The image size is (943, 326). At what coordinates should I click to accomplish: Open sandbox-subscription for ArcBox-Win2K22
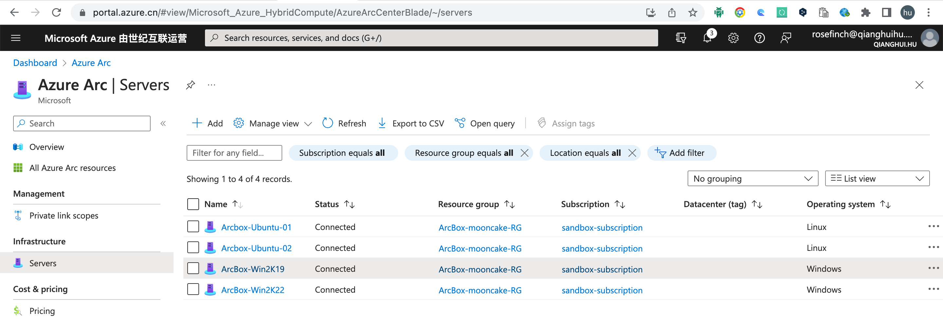click(602, 290)
